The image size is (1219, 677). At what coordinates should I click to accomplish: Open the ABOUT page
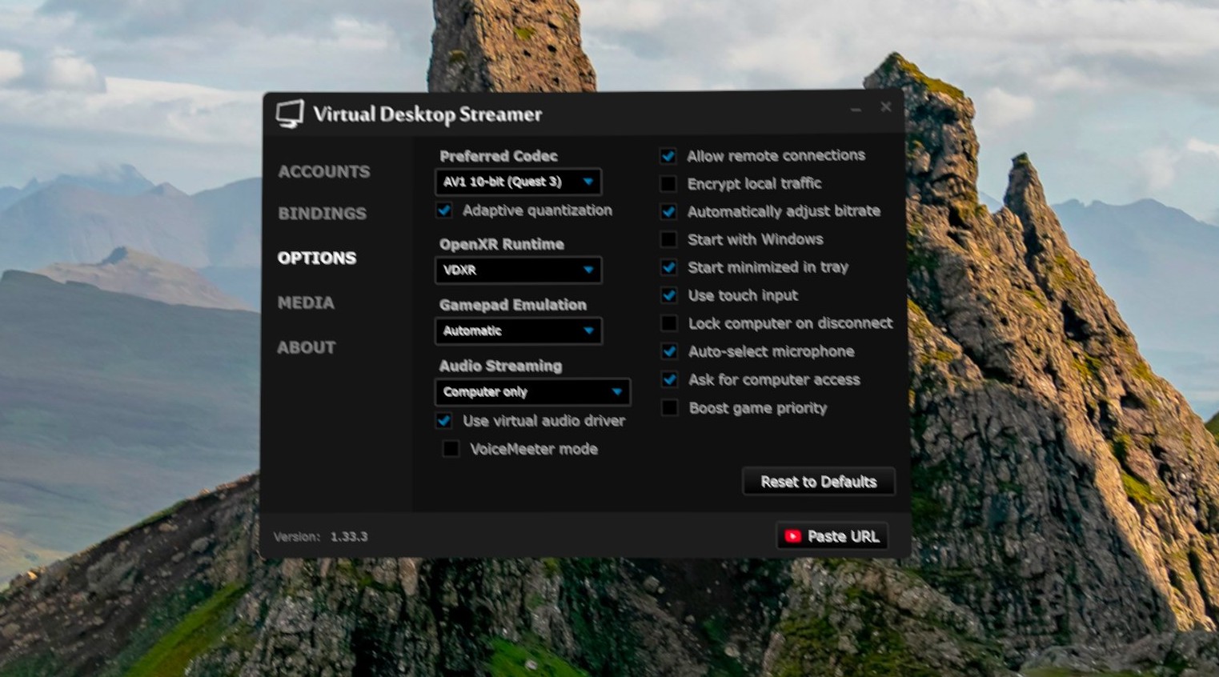[307, 347]
